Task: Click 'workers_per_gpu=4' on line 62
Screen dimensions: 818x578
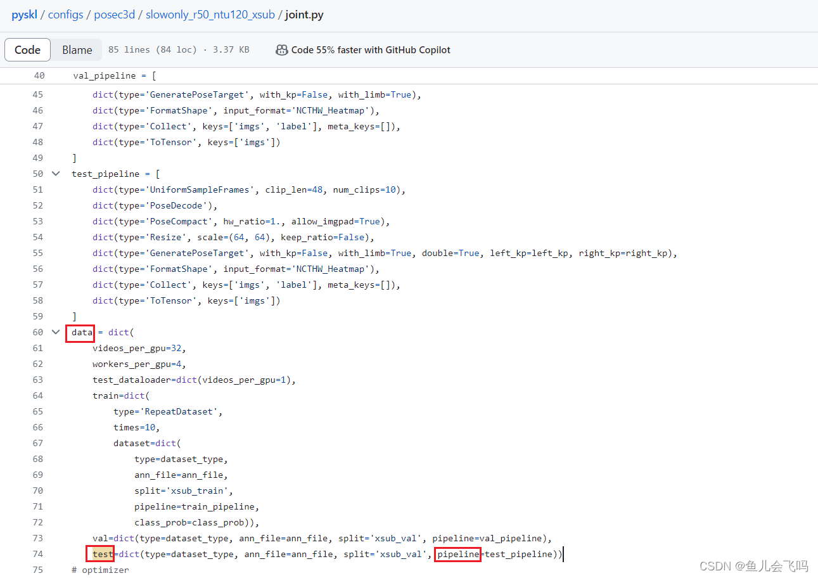Action: click(137, 364)
